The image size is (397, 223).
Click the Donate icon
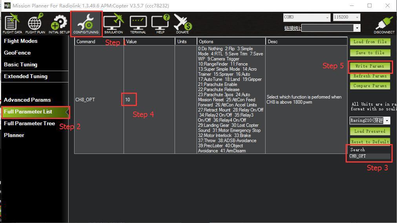point(182,24)
